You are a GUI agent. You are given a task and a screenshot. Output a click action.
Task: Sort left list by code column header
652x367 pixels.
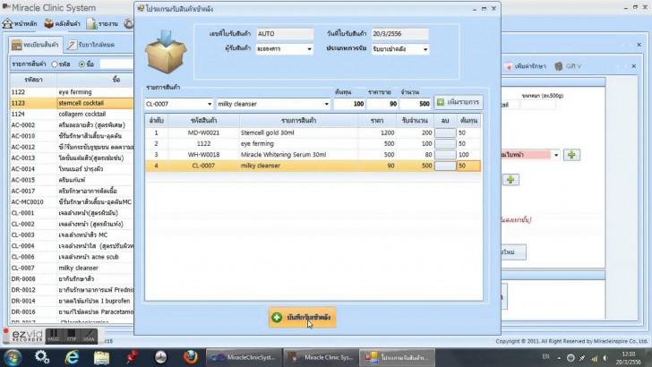tap(33, 80)
